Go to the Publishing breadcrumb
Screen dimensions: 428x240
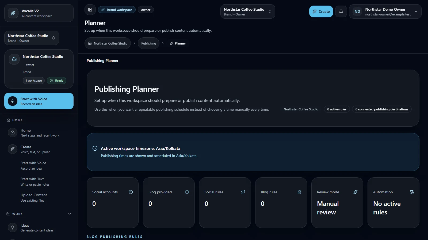148,43
